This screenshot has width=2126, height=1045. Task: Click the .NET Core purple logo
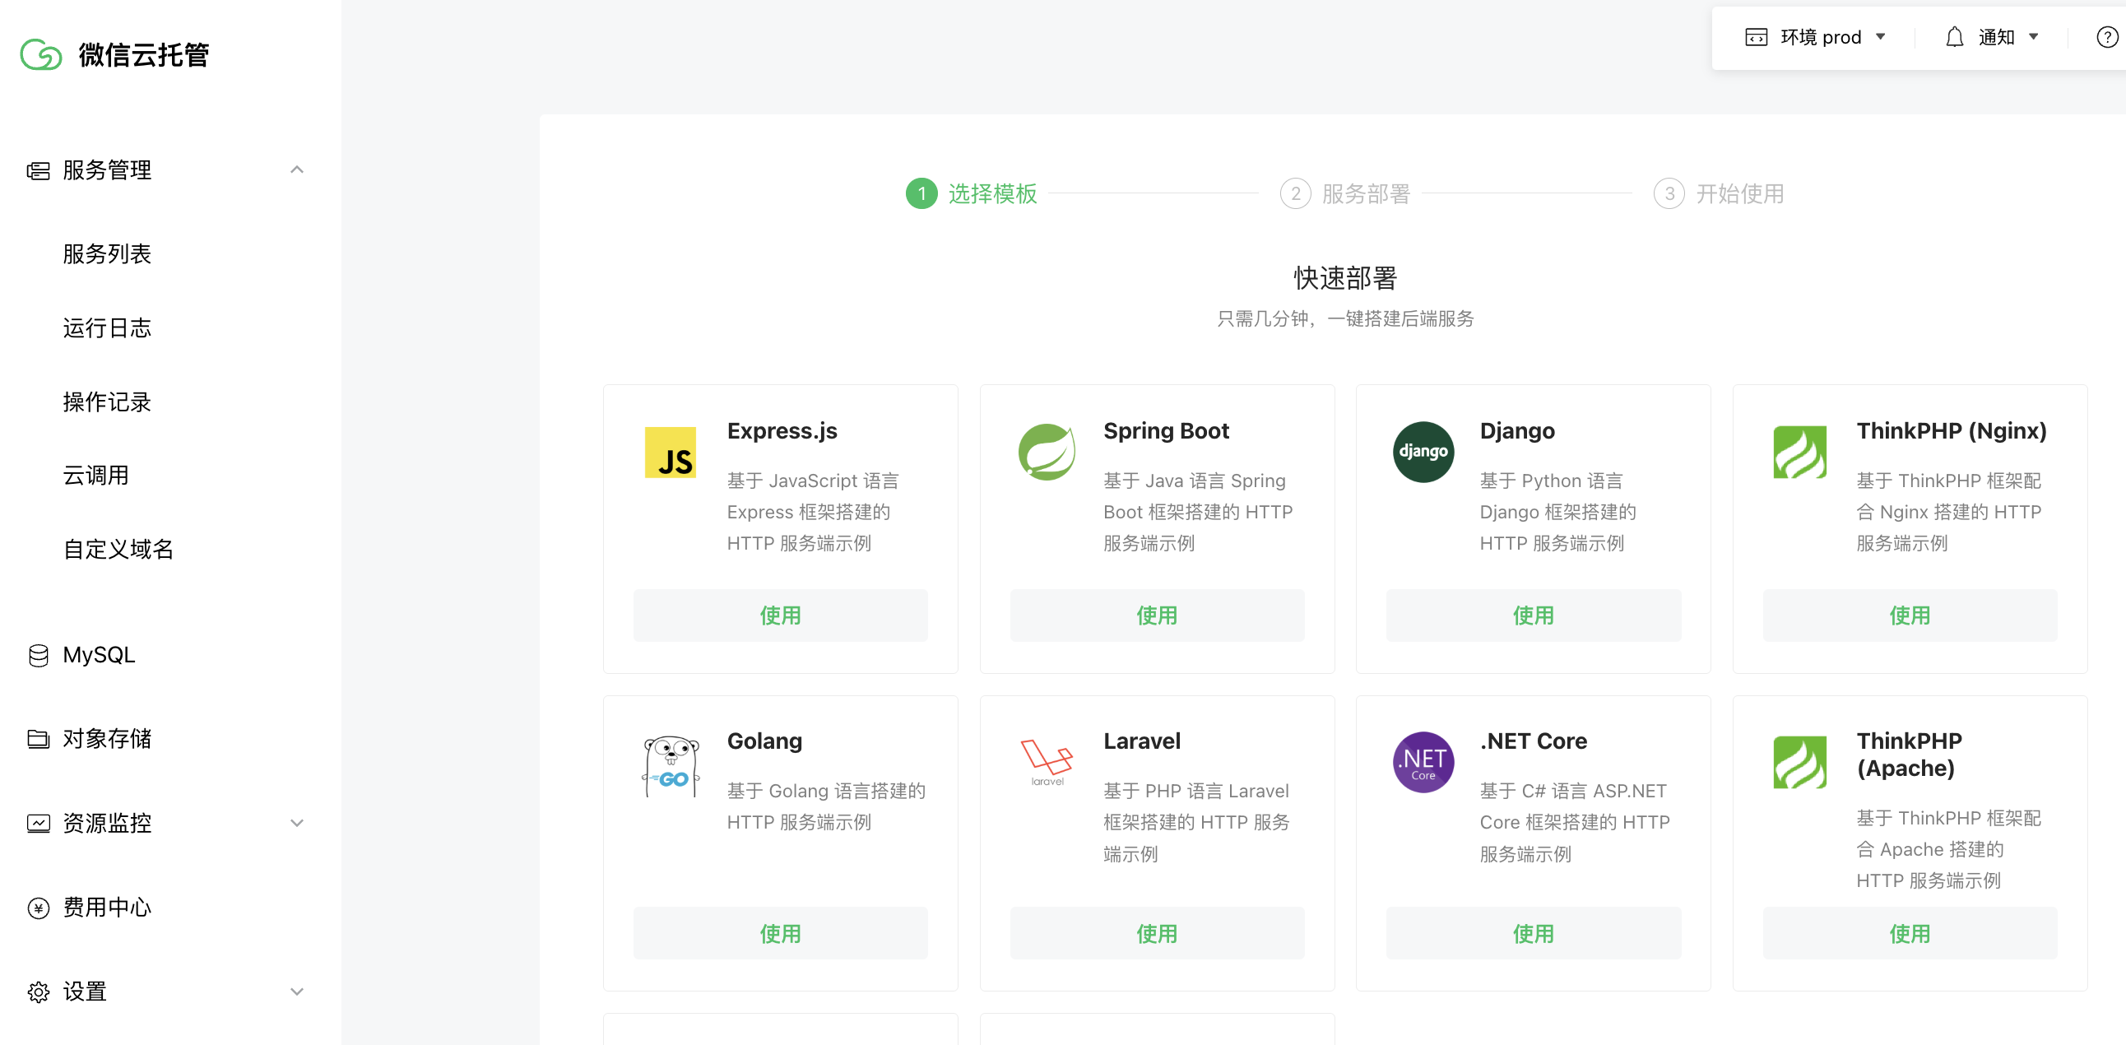coord(1423,762)
